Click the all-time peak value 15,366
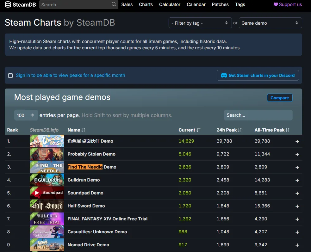The height and width of the screenshot is (252, 311). click(x=262, y=206)
